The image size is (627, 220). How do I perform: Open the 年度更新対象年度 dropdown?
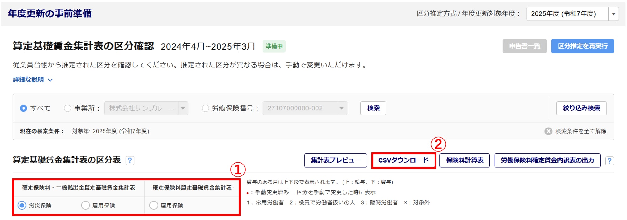coord(613,14)
